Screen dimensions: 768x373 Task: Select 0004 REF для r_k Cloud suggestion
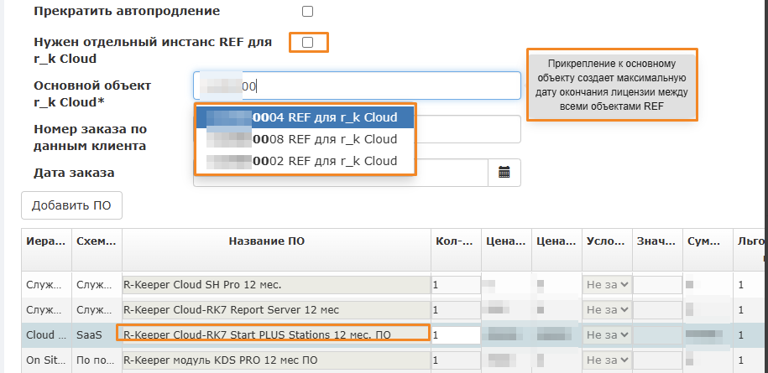tap(306, 118)
